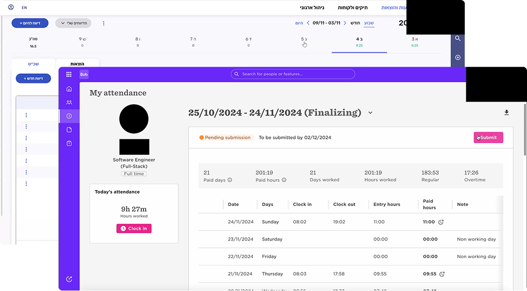Click the 'Search for people or features' field
527x291 pixels.
point(293,74)
